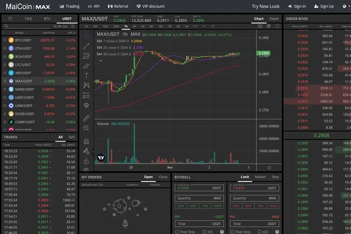
Task: Open the Close orders tab
Action: click(x=163, y=177)
